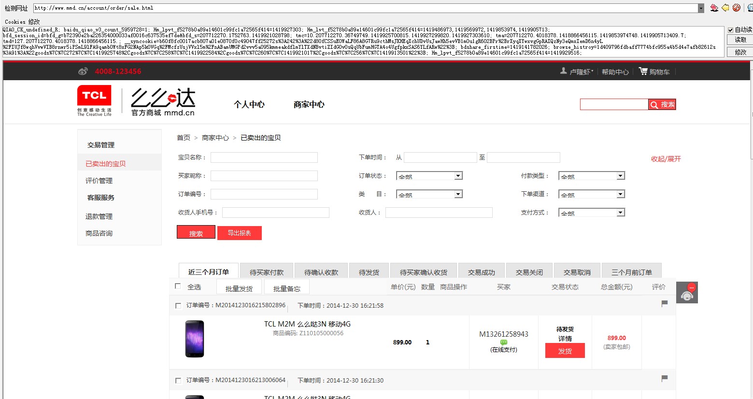Click the red 发货 button
This screenshot has height=399, width=753.
tap(565, 351)
